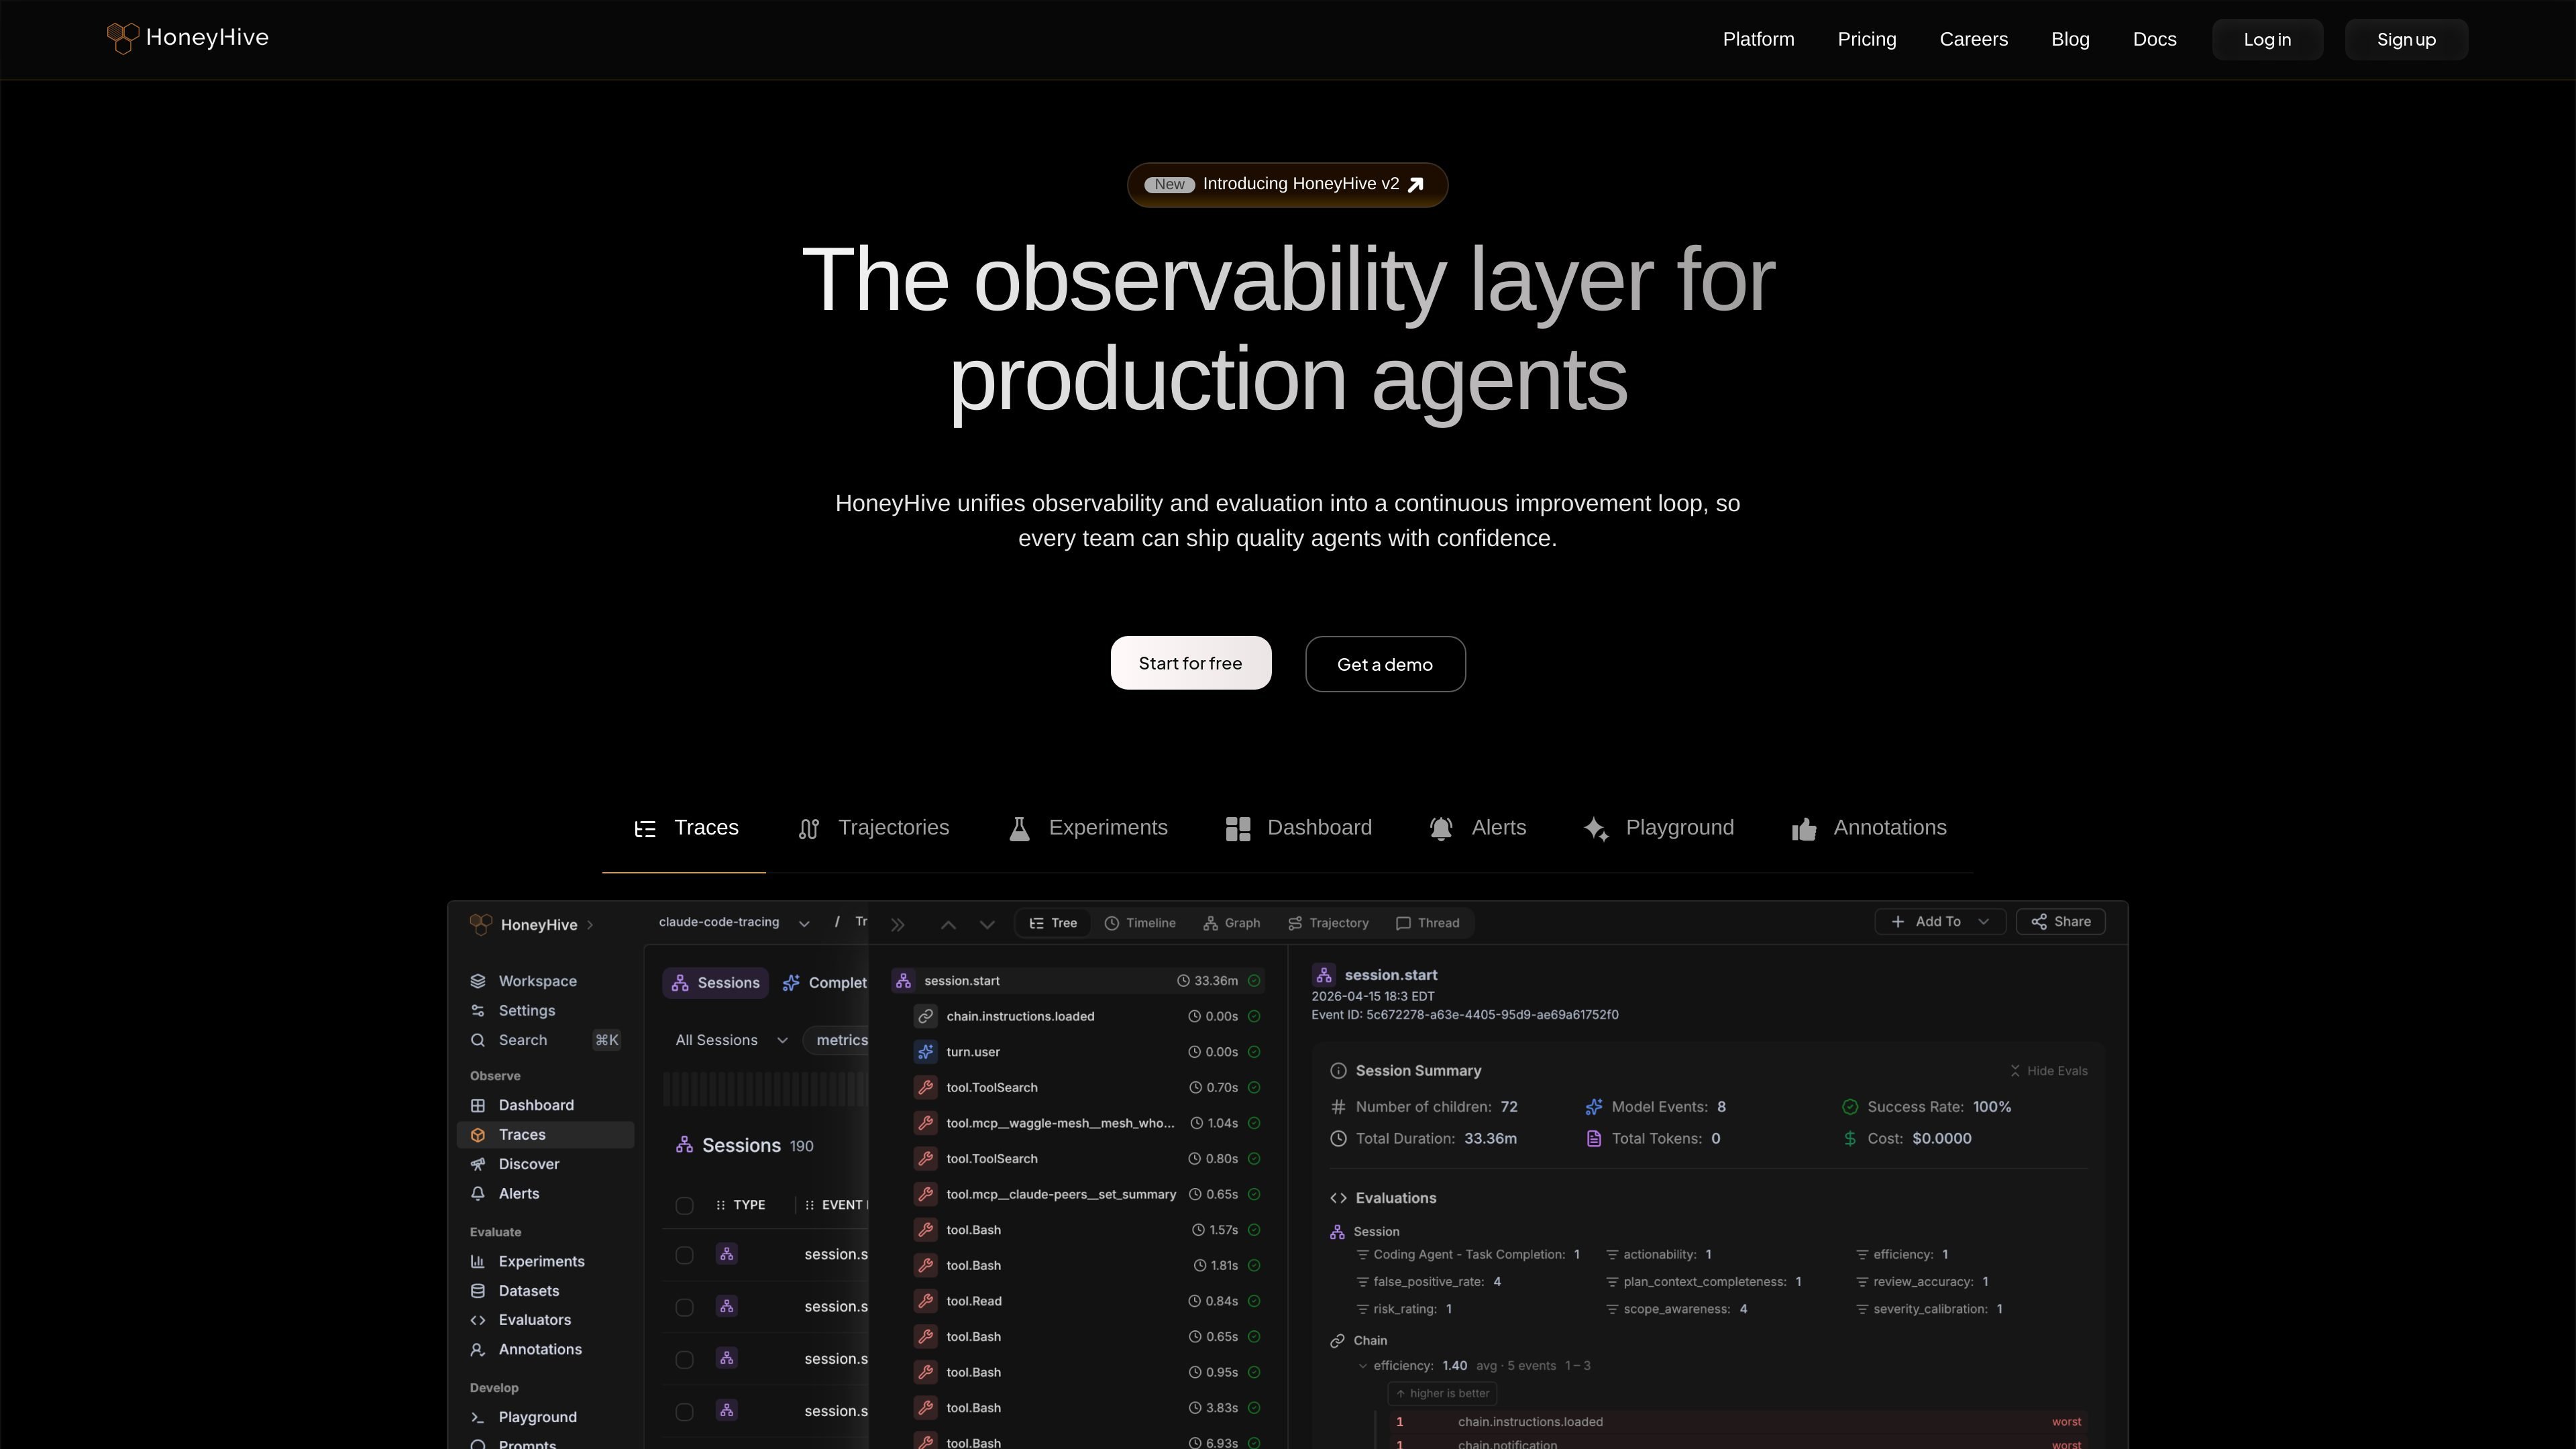
Task: Click the down arrow to next event
Action: (x=987, y=925)
